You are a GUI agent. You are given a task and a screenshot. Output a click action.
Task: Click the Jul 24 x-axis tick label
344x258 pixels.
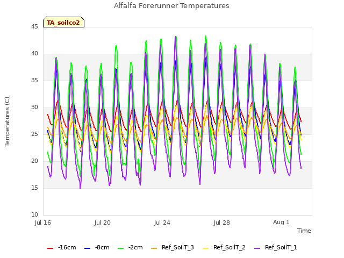162,223
